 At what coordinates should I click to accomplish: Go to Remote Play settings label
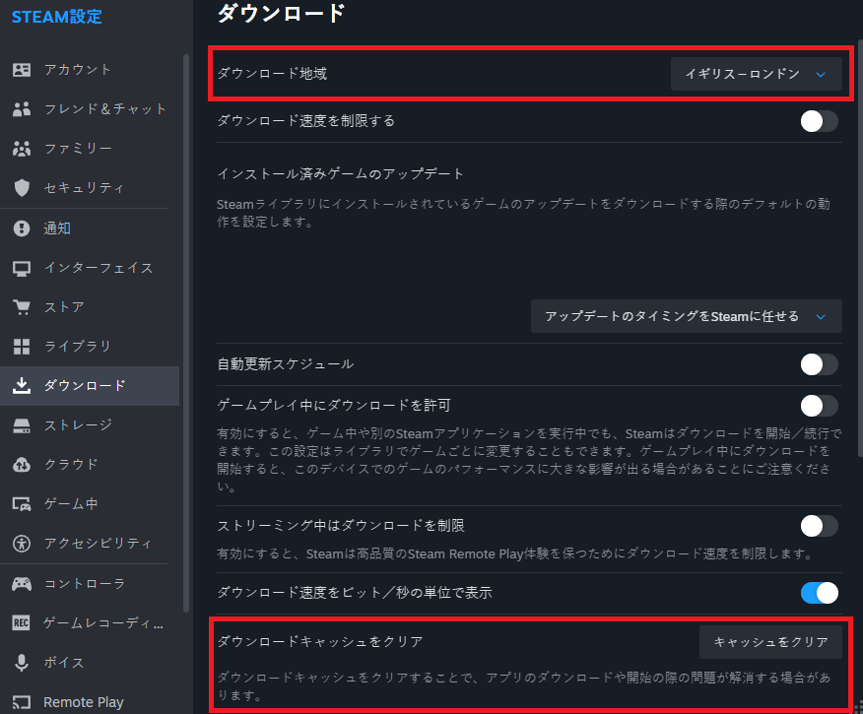point(84,702)
